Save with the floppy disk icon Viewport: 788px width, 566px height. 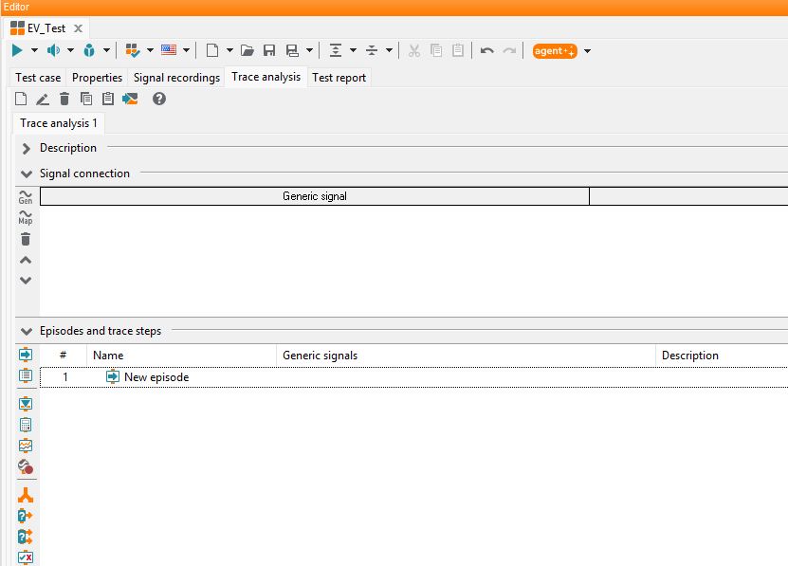pos(269,50)
